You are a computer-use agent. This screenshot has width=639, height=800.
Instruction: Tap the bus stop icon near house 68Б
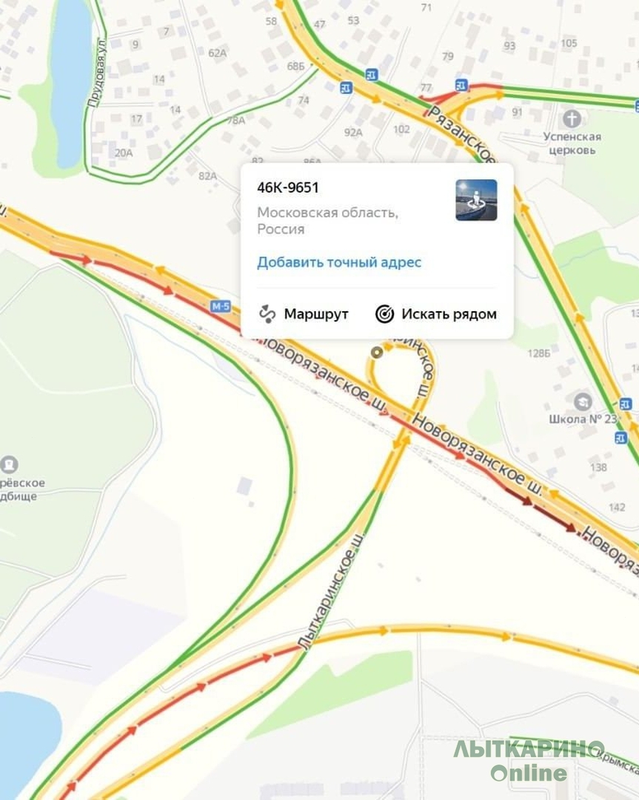347,87
